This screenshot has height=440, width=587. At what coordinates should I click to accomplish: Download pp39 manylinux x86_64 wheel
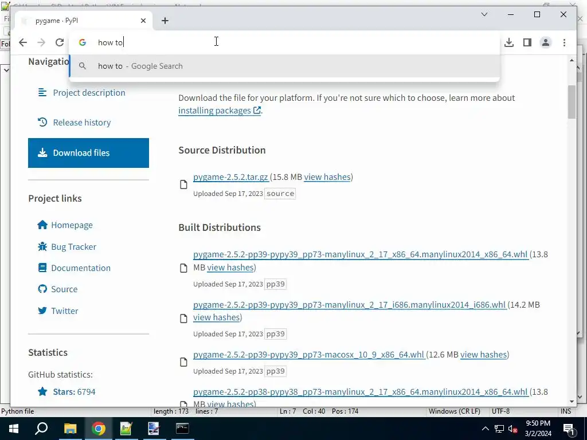(x=361, y=254)
